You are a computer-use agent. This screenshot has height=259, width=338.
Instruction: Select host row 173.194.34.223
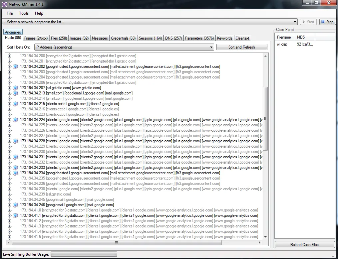[x=69, y=114]
